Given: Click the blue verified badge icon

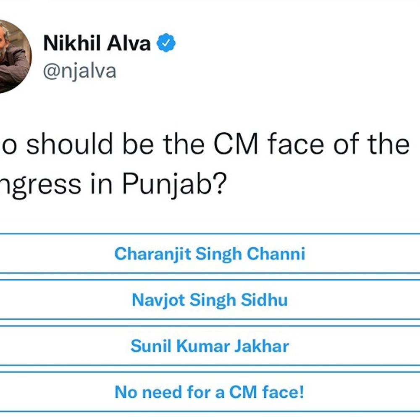Looking at the screenshot, I should 166,43.
